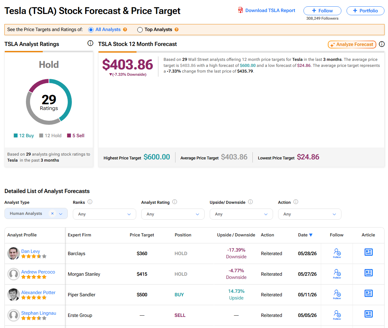The height and width of the screenshot is (328, 388).
Task: Click the PDF icon beside Download TSLA Report
Action: click(241, 10)
